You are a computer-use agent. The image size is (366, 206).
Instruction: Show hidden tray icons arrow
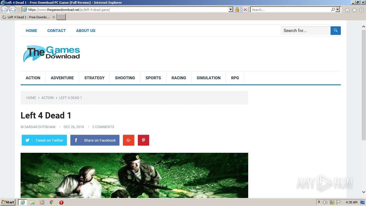(319, 202)
